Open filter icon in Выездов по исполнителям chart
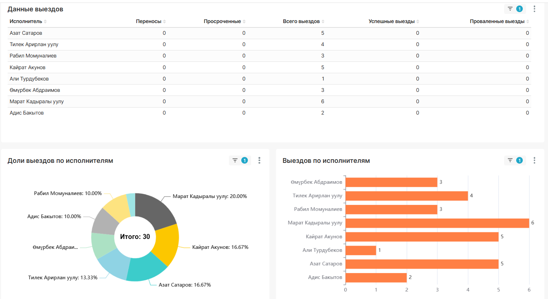This screenshot has height=299, width=548. coord(510,160)
